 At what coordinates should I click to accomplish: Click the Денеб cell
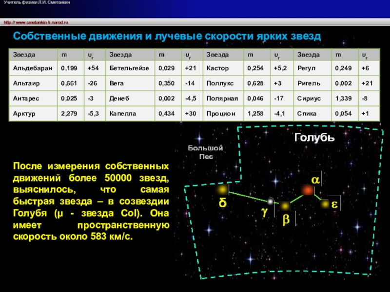tap(130, 98)
